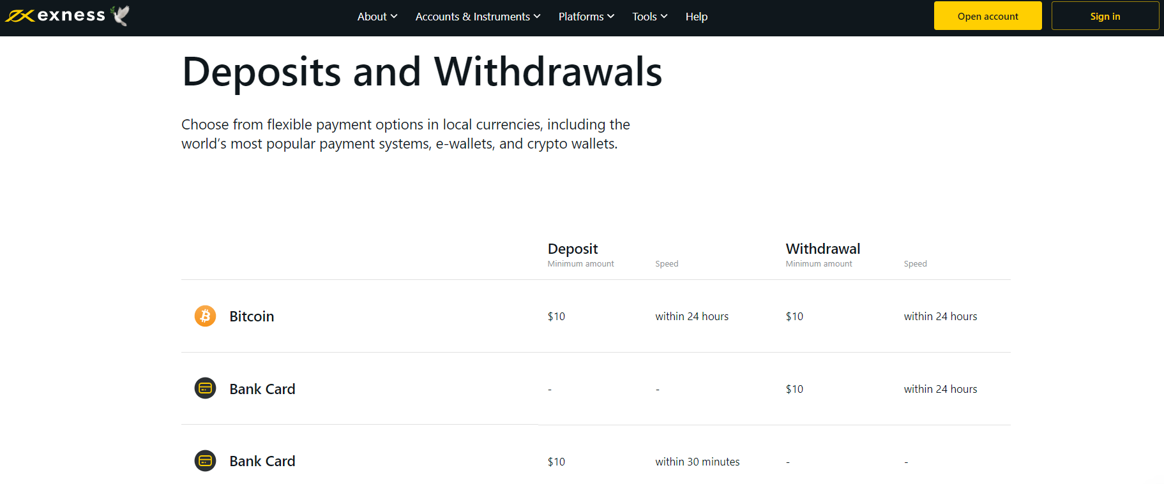This screenshot has width=1164, height=484.
Task: Click Speed label under Deposit
Action: (667, 264)
